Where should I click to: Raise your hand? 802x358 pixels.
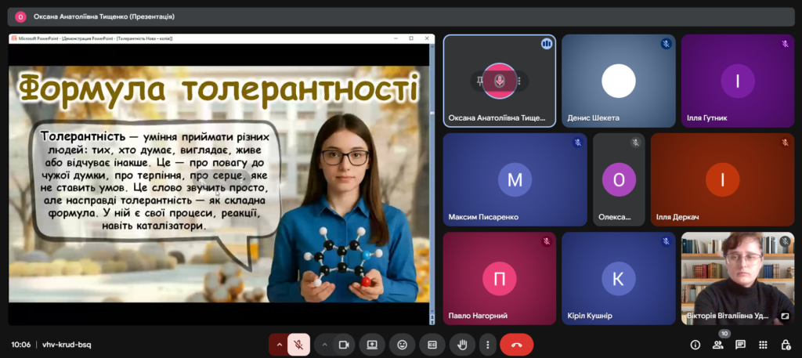click(x=462, y=345)
